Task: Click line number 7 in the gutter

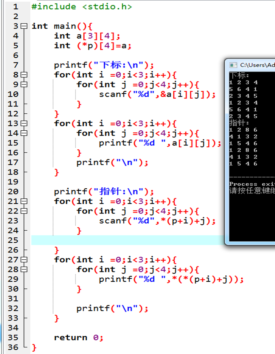Action: pos(16,65)
